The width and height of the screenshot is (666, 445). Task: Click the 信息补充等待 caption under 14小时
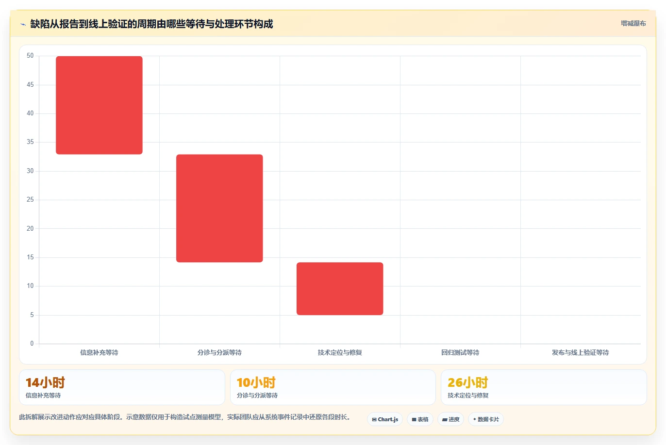pyautogui.click(x=43, y=396)
